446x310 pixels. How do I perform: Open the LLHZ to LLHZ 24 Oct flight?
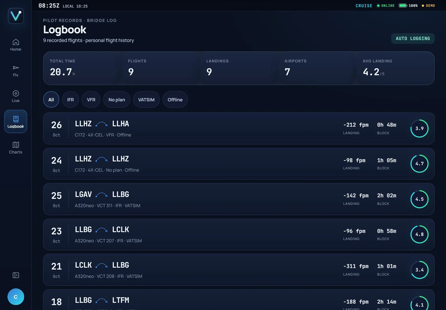click(239, 164)
